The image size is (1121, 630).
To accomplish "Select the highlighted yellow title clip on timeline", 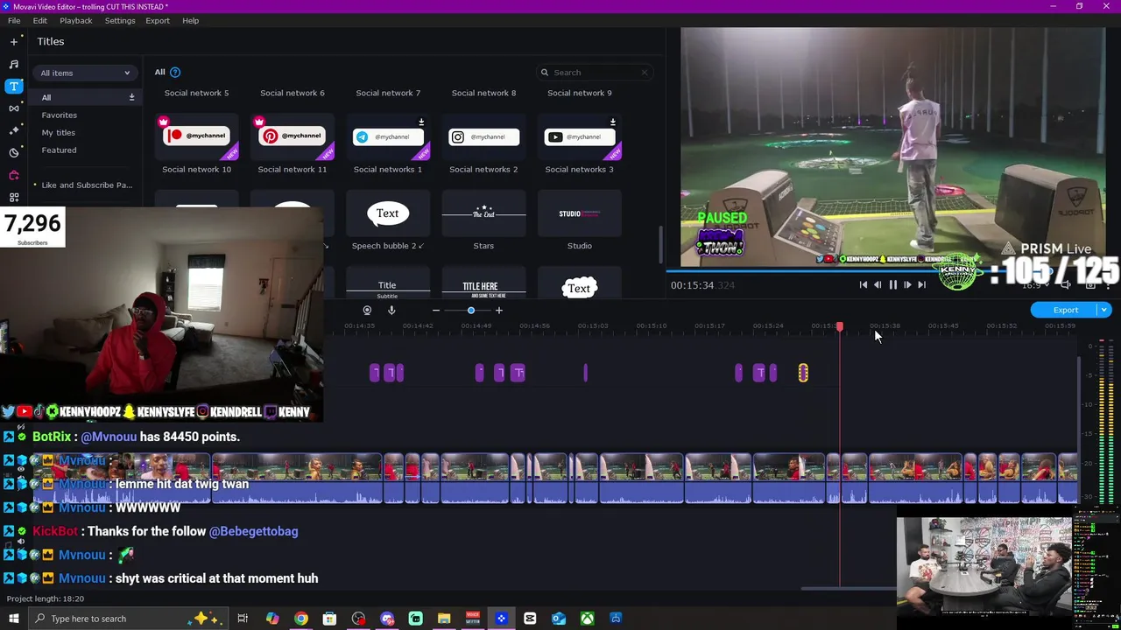I will coord(803,374).
